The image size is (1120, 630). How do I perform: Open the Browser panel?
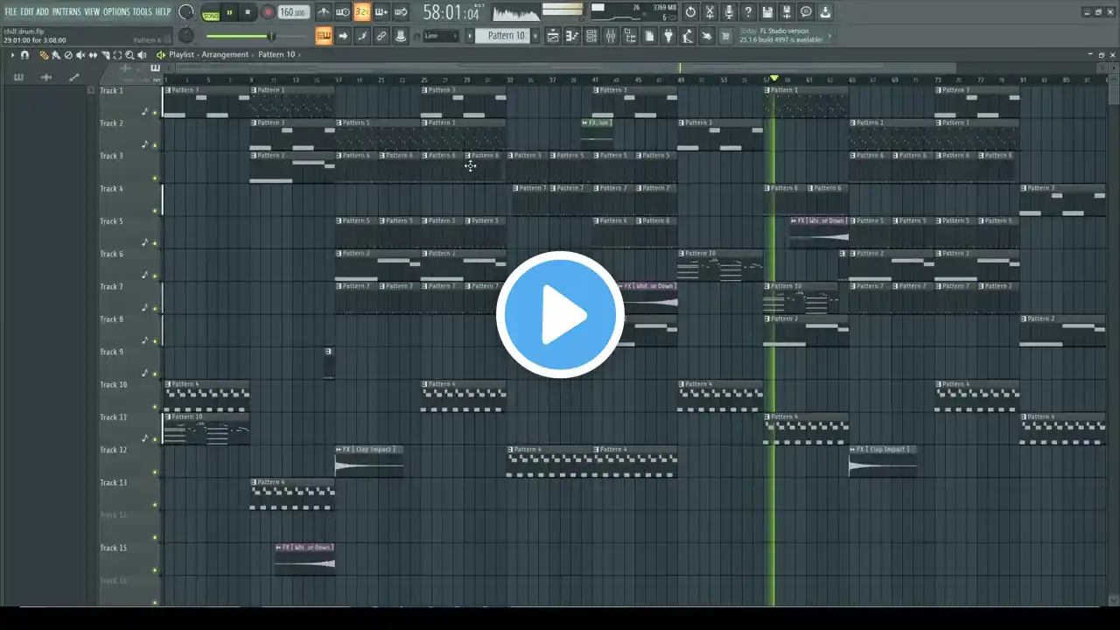pyautogui.click(x=630, y=36)
